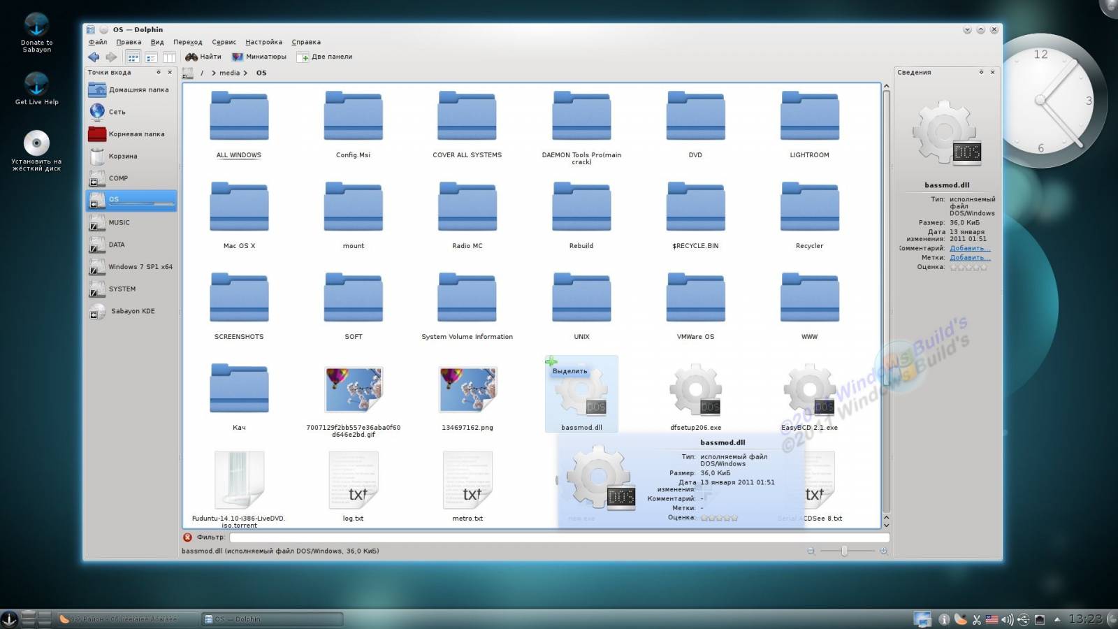The image size is (1118, 629).
Task: Select Sabayon KDE drive in places
Action: 131,311
